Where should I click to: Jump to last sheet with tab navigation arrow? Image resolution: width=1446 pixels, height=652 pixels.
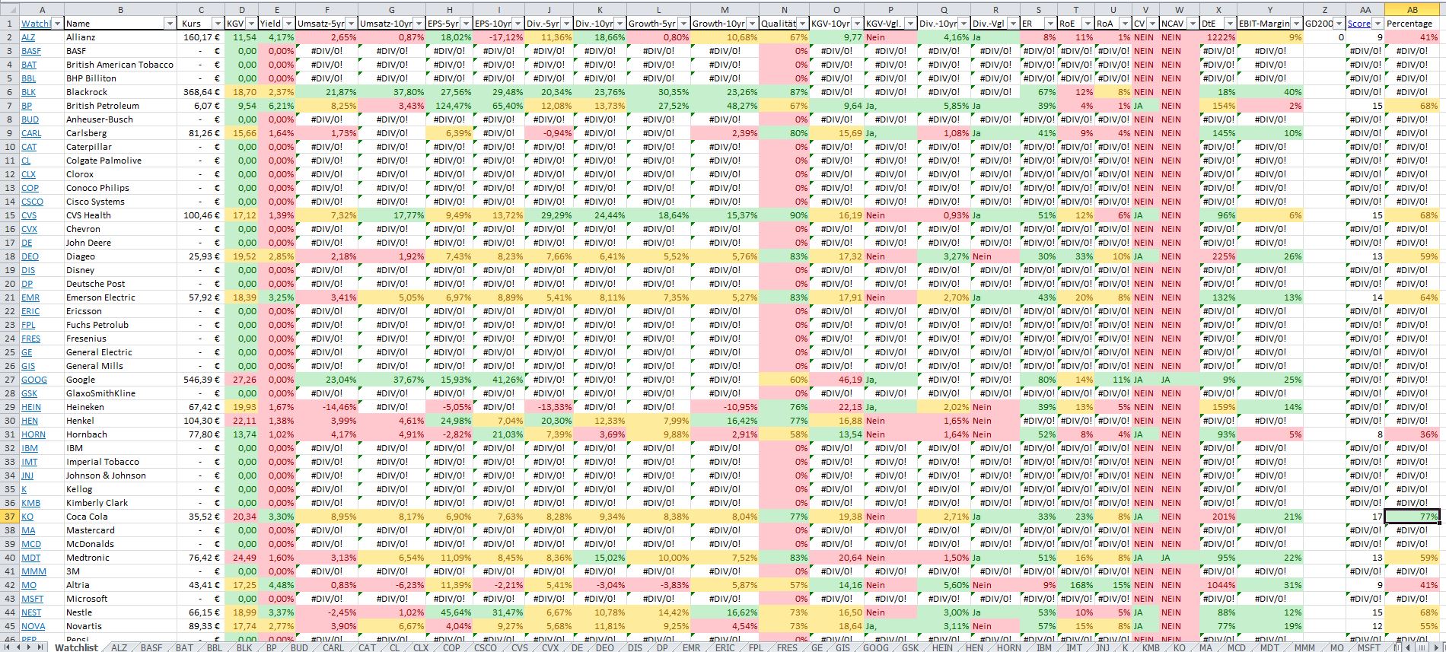pyautogui.click(x=42, y=647)
